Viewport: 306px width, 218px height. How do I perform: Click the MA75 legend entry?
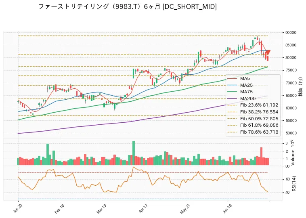coord(240,92)
